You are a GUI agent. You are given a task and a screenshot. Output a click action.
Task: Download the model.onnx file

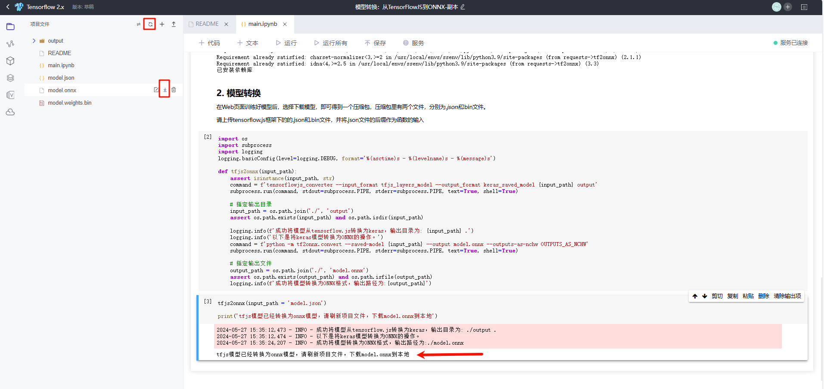click(x=165, y=90)
